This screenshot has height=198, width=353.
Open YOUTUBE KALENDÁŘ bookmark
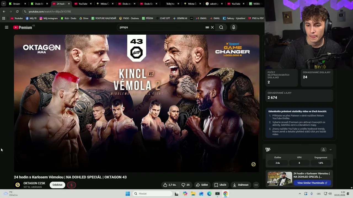[104, 18]
